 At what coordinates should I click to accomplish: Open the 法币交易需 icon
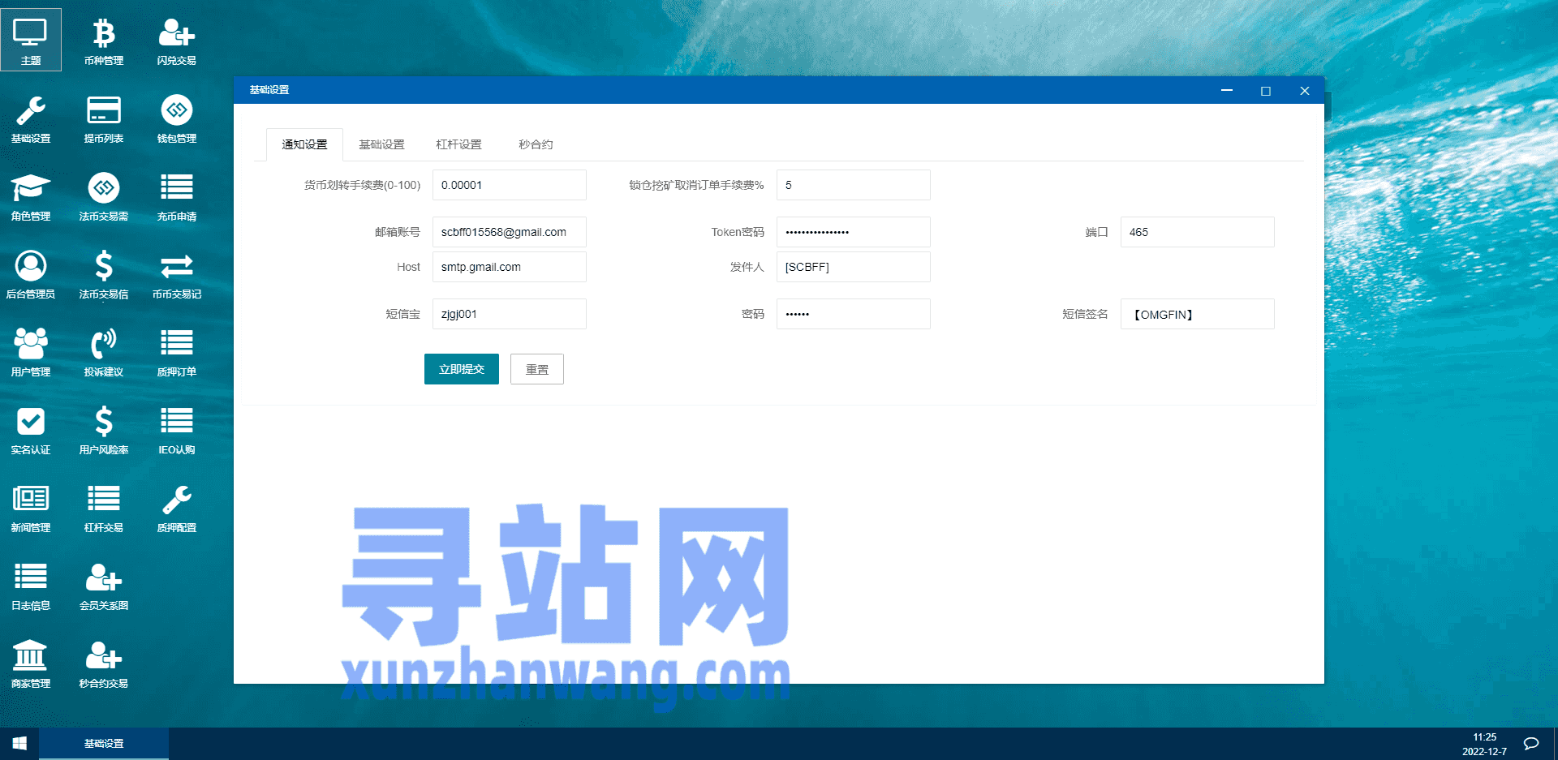pyautogui.click(x=104, y=195)
